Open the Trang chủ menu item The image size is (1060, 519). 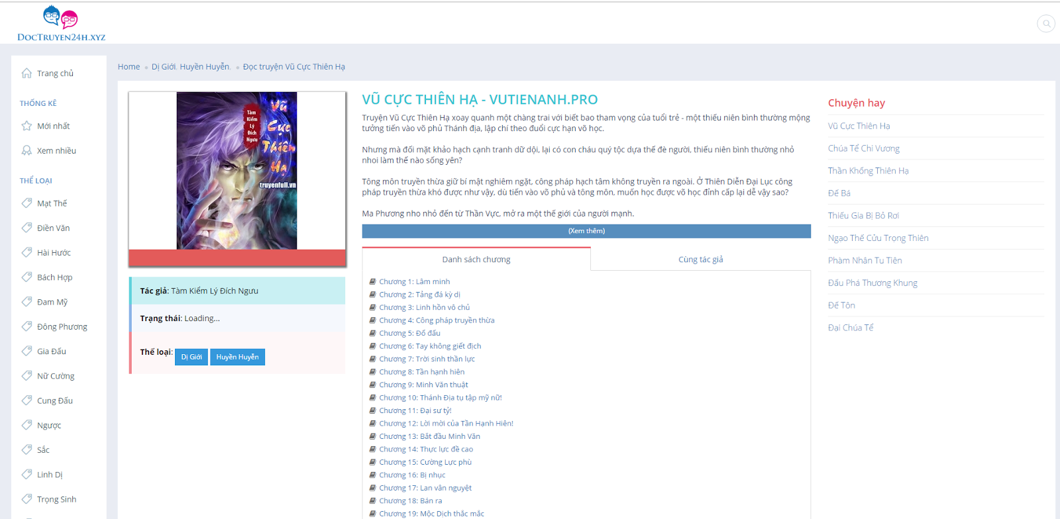coord(55,73)
